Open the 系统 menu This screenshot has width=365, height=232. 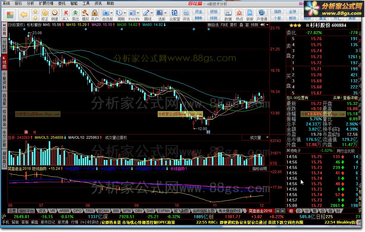point(6,4)
